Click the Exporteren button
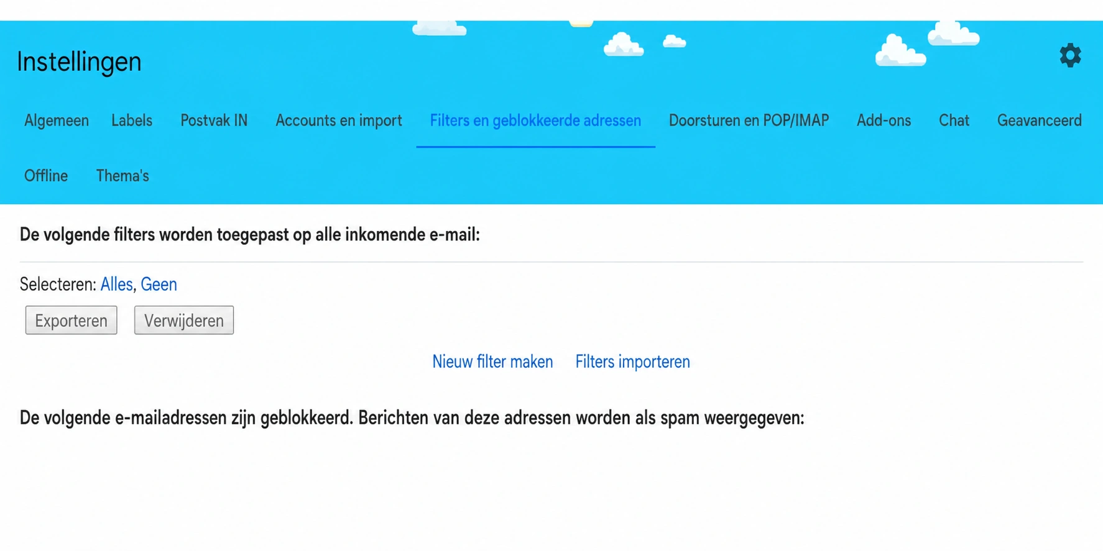 [x=71, y=321]
